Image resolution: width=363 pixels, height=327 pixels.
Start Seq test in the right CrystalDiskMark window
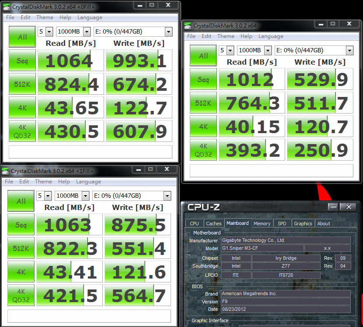pos(203,79)
